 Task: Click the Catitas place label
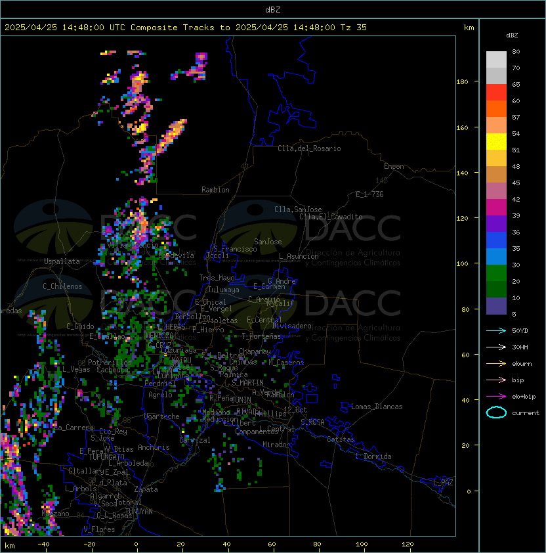(x=341, y=439)
